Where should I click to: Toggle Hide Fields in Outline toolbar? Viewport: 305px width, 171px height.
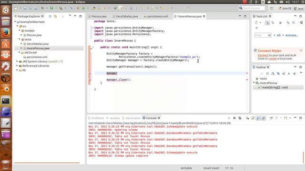point(278,74)
